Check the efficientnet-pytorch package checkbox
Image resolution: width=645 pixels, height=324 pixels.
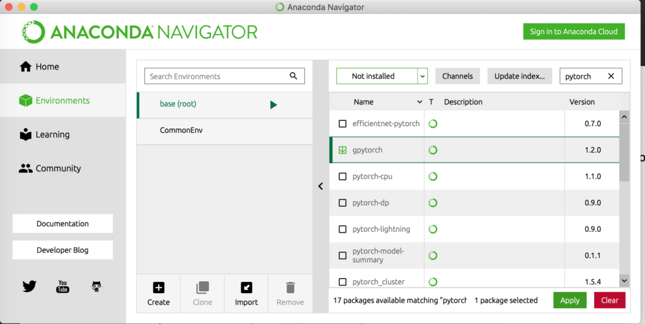click(x=342, y=124)
